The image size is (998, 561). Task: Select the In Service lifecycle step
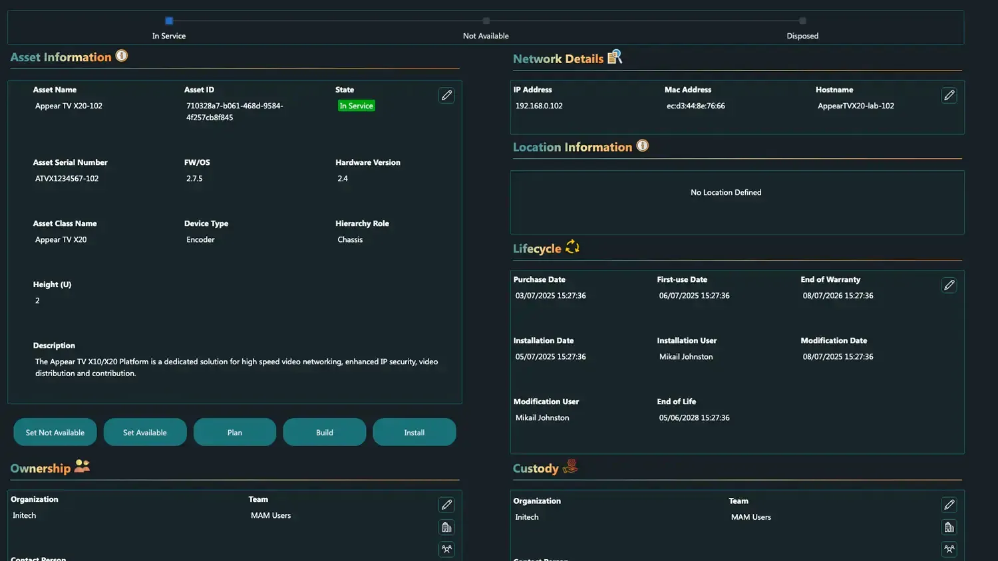(x=169, y=21)
